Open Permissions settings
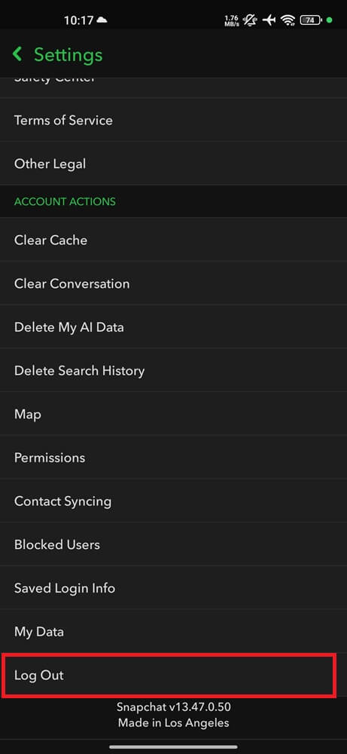Viewport: 347px width, 754px height. pos(173,458)
